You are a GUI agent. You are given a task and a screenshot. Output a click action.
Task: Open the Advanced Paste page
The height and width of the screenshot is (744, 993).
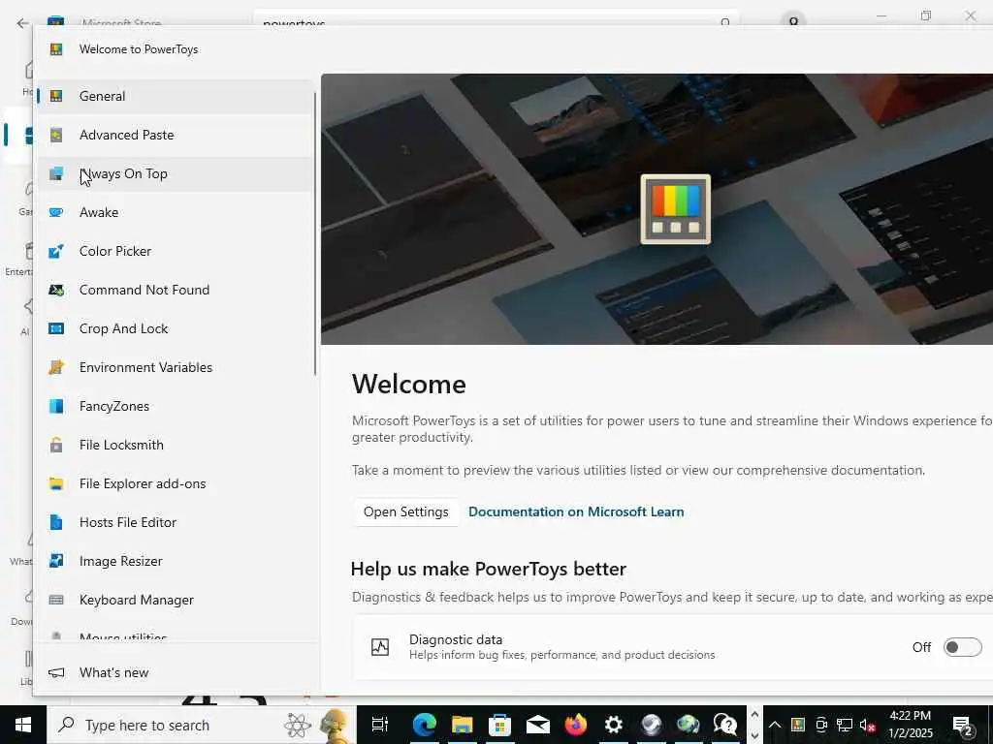point(176,135)
